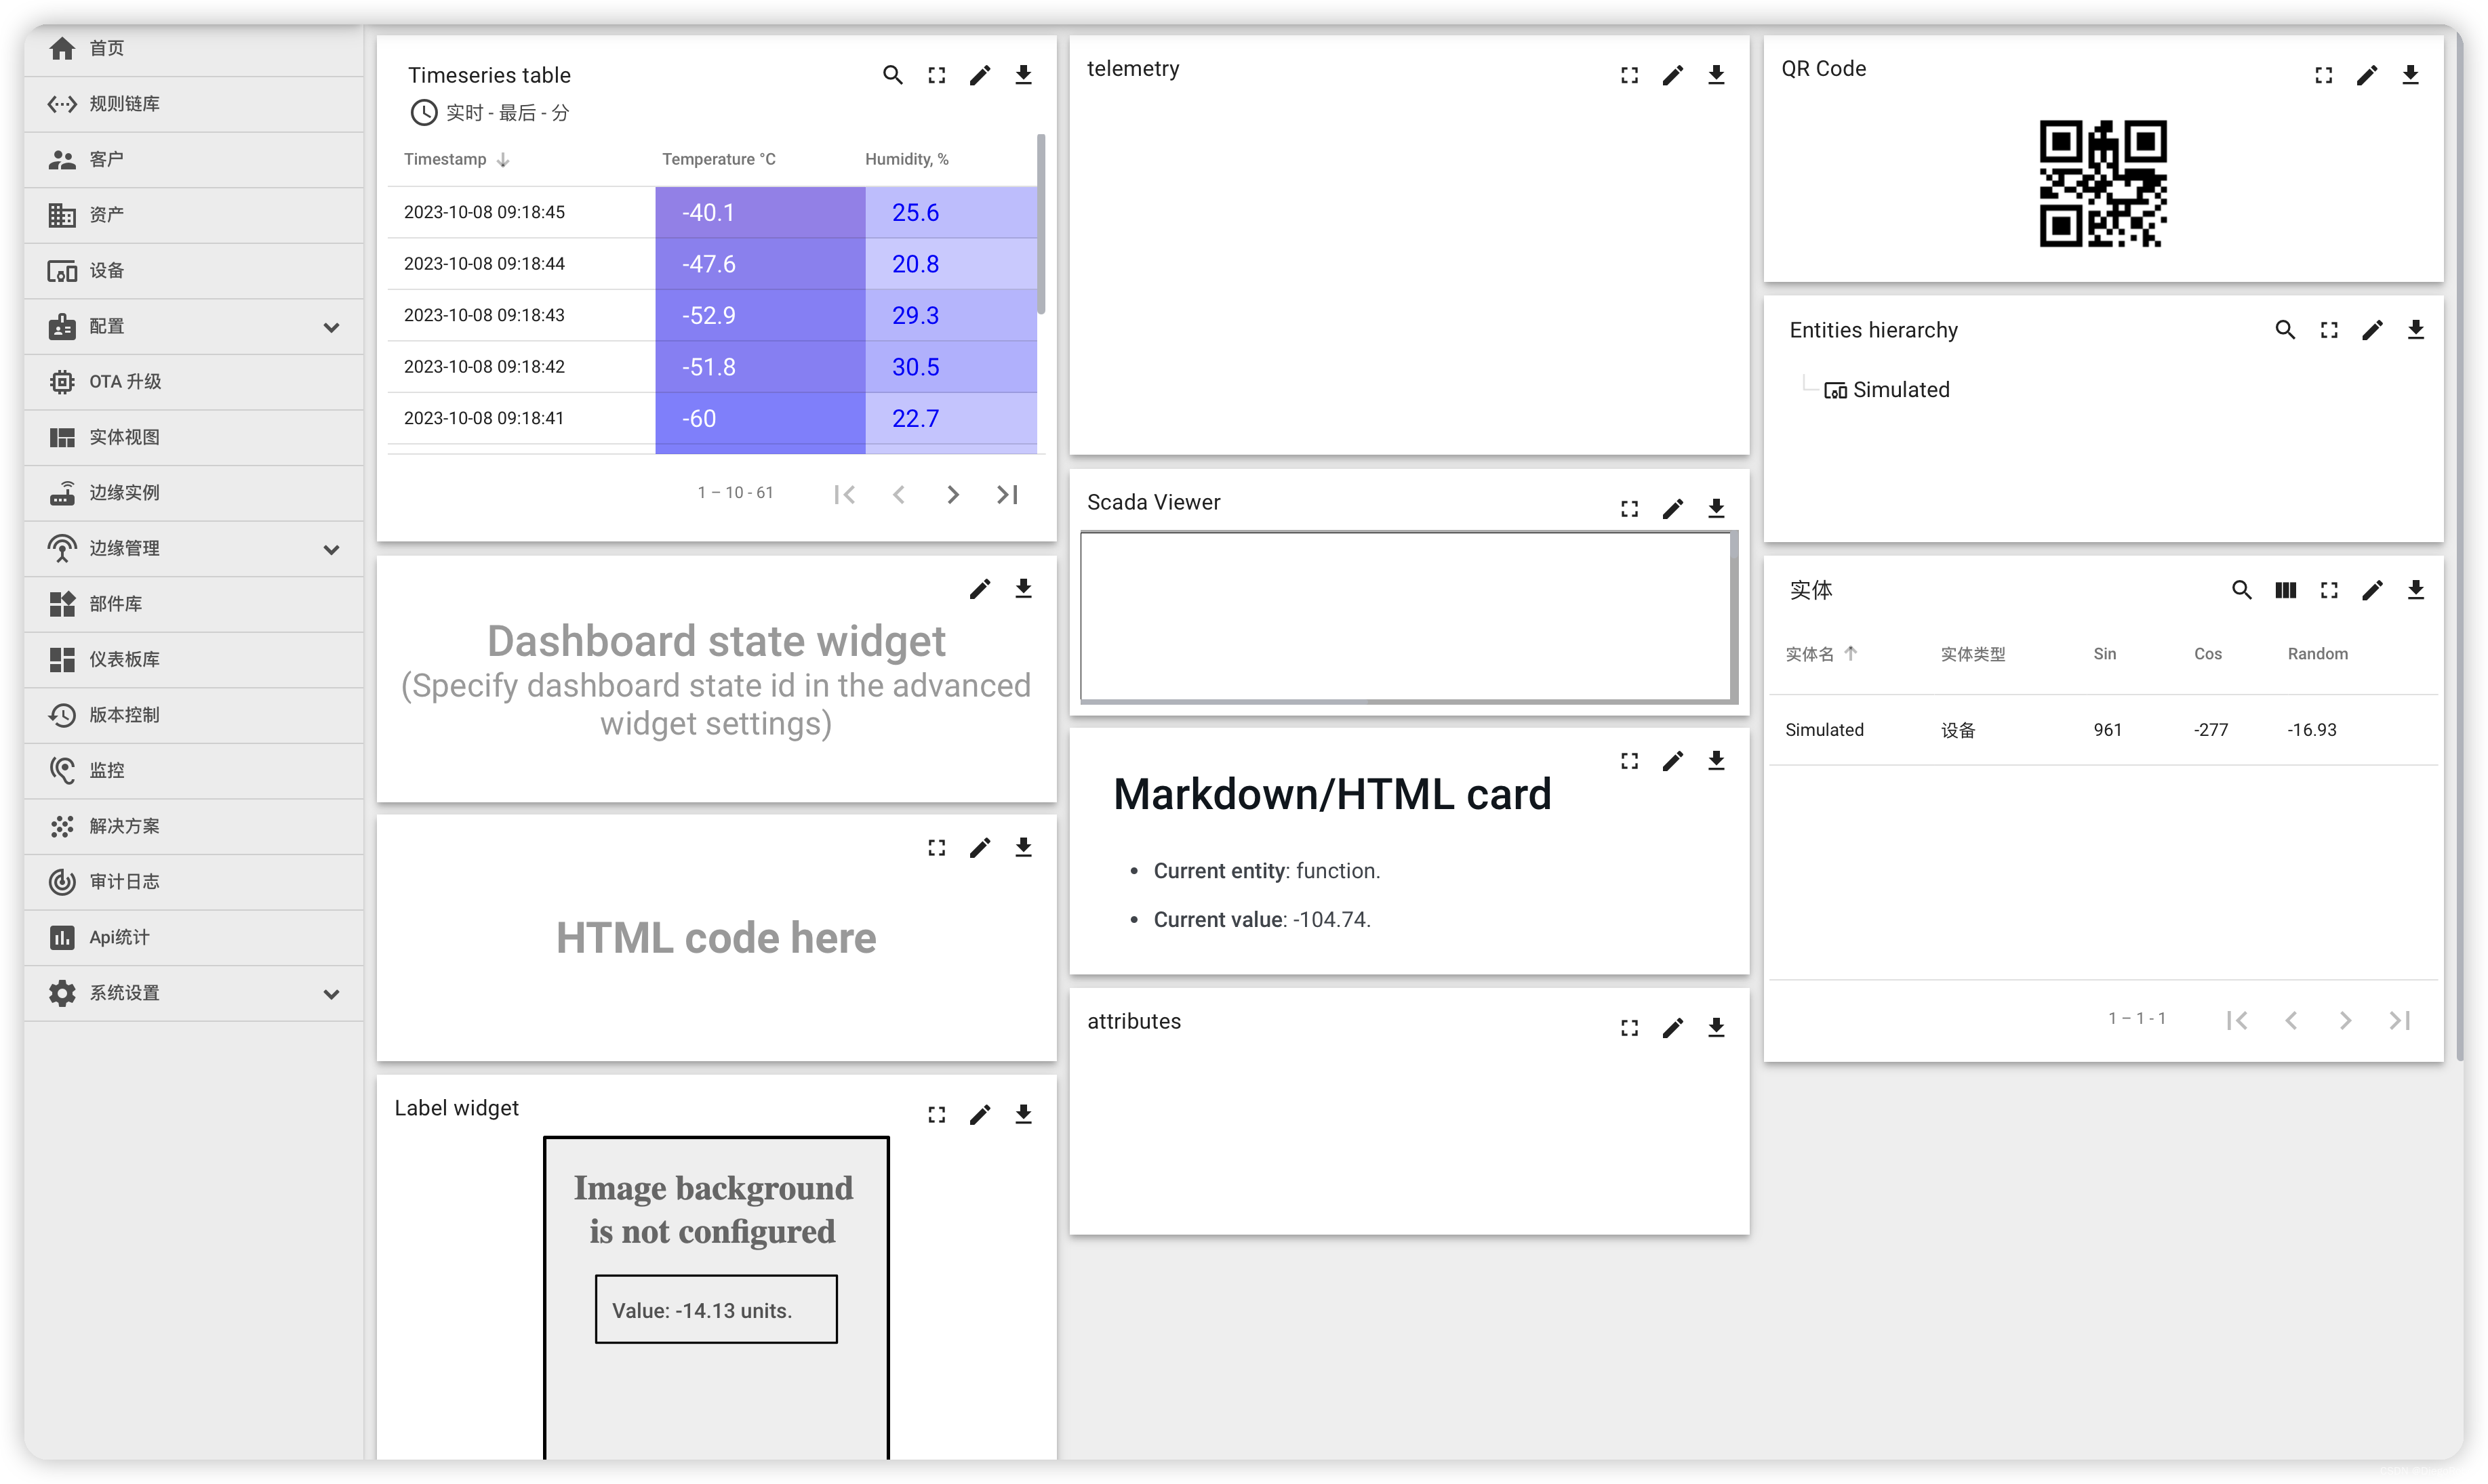
Task: Expand the 配置 sidebar menu
Action: [x=331, y=327]
